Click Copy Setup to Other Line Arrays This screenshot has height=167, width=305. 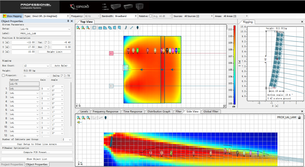[x=37, y=144]
